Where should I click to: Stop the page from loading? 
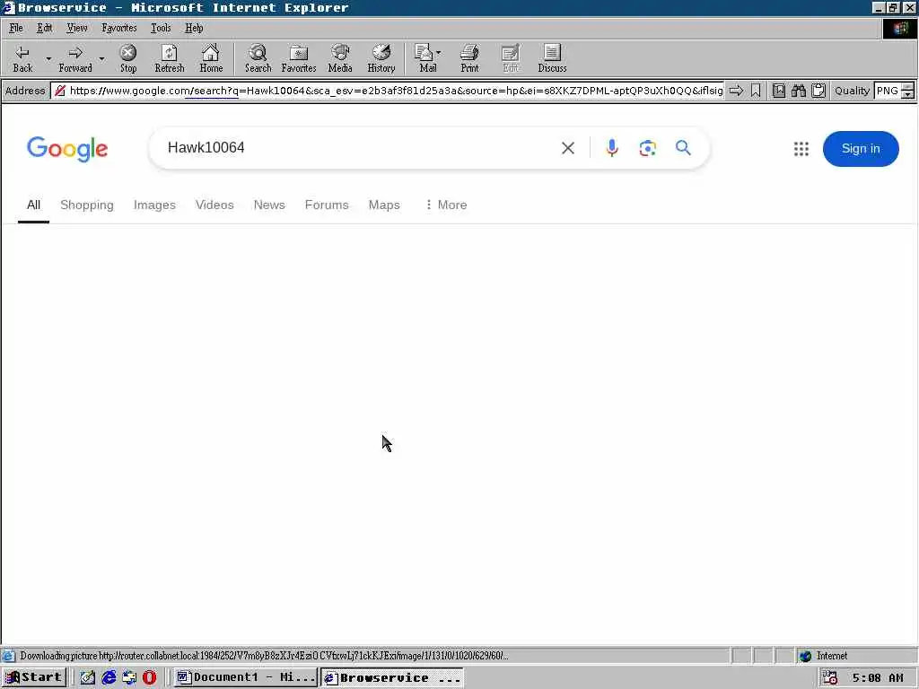(128, 58)
